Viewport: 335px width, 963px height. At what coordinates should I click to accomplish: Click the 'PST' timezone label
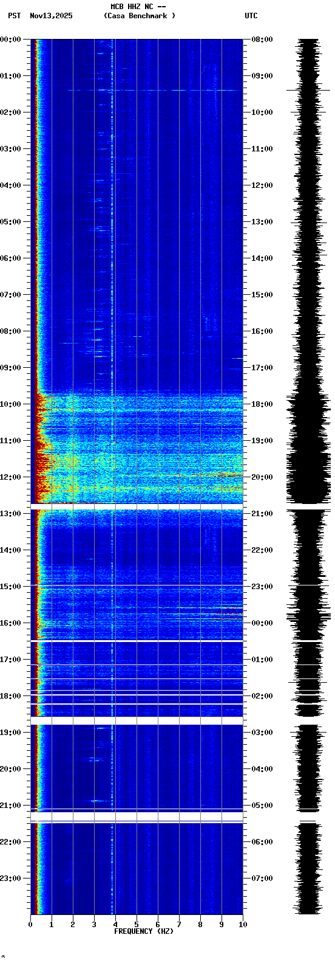point(15,16)
